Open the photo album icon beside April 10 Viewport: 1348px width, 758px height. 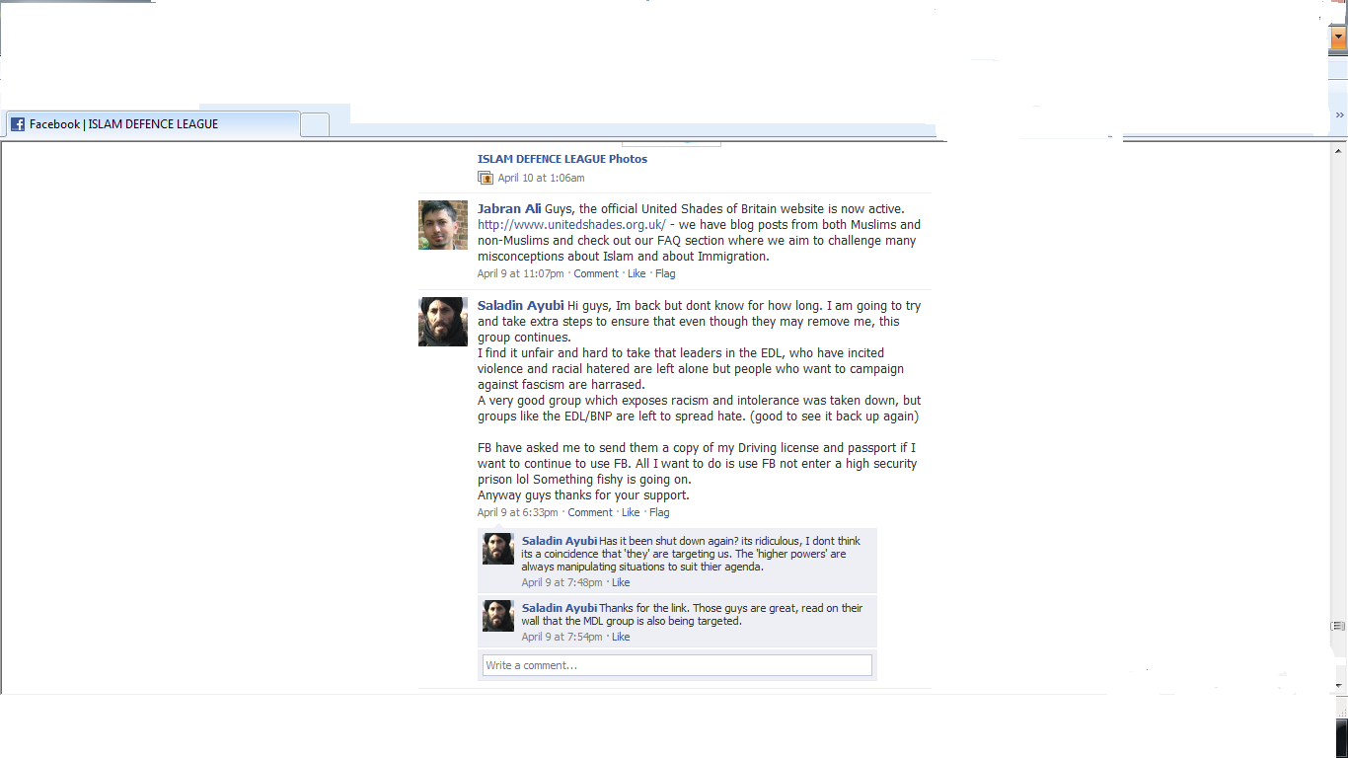coord(485,178)
